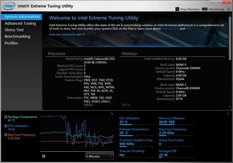This screenshot has height=163, width=233.
Task: Open monitor values panel wrench settings
Action: pyautogui.click(x=228, y=114)
